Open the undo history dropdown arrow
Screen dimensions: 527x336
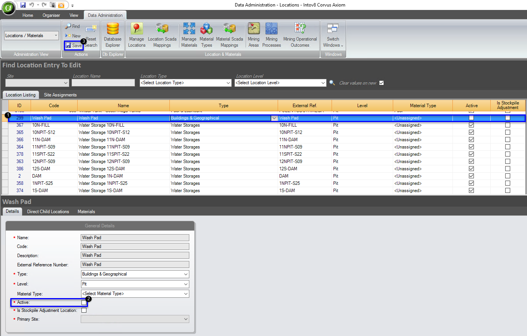click(38, 5)
